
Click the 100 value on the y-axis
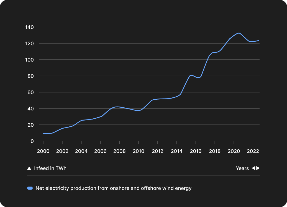point(30,60)
